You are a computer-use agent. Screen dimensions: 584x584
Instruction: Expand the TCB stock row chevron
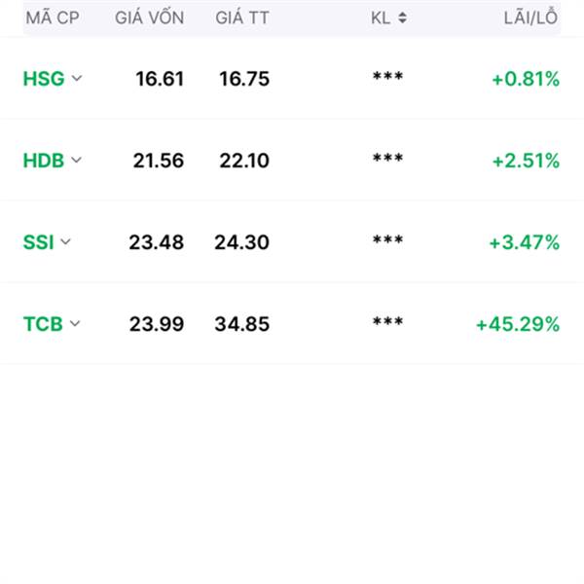point(75,323)
